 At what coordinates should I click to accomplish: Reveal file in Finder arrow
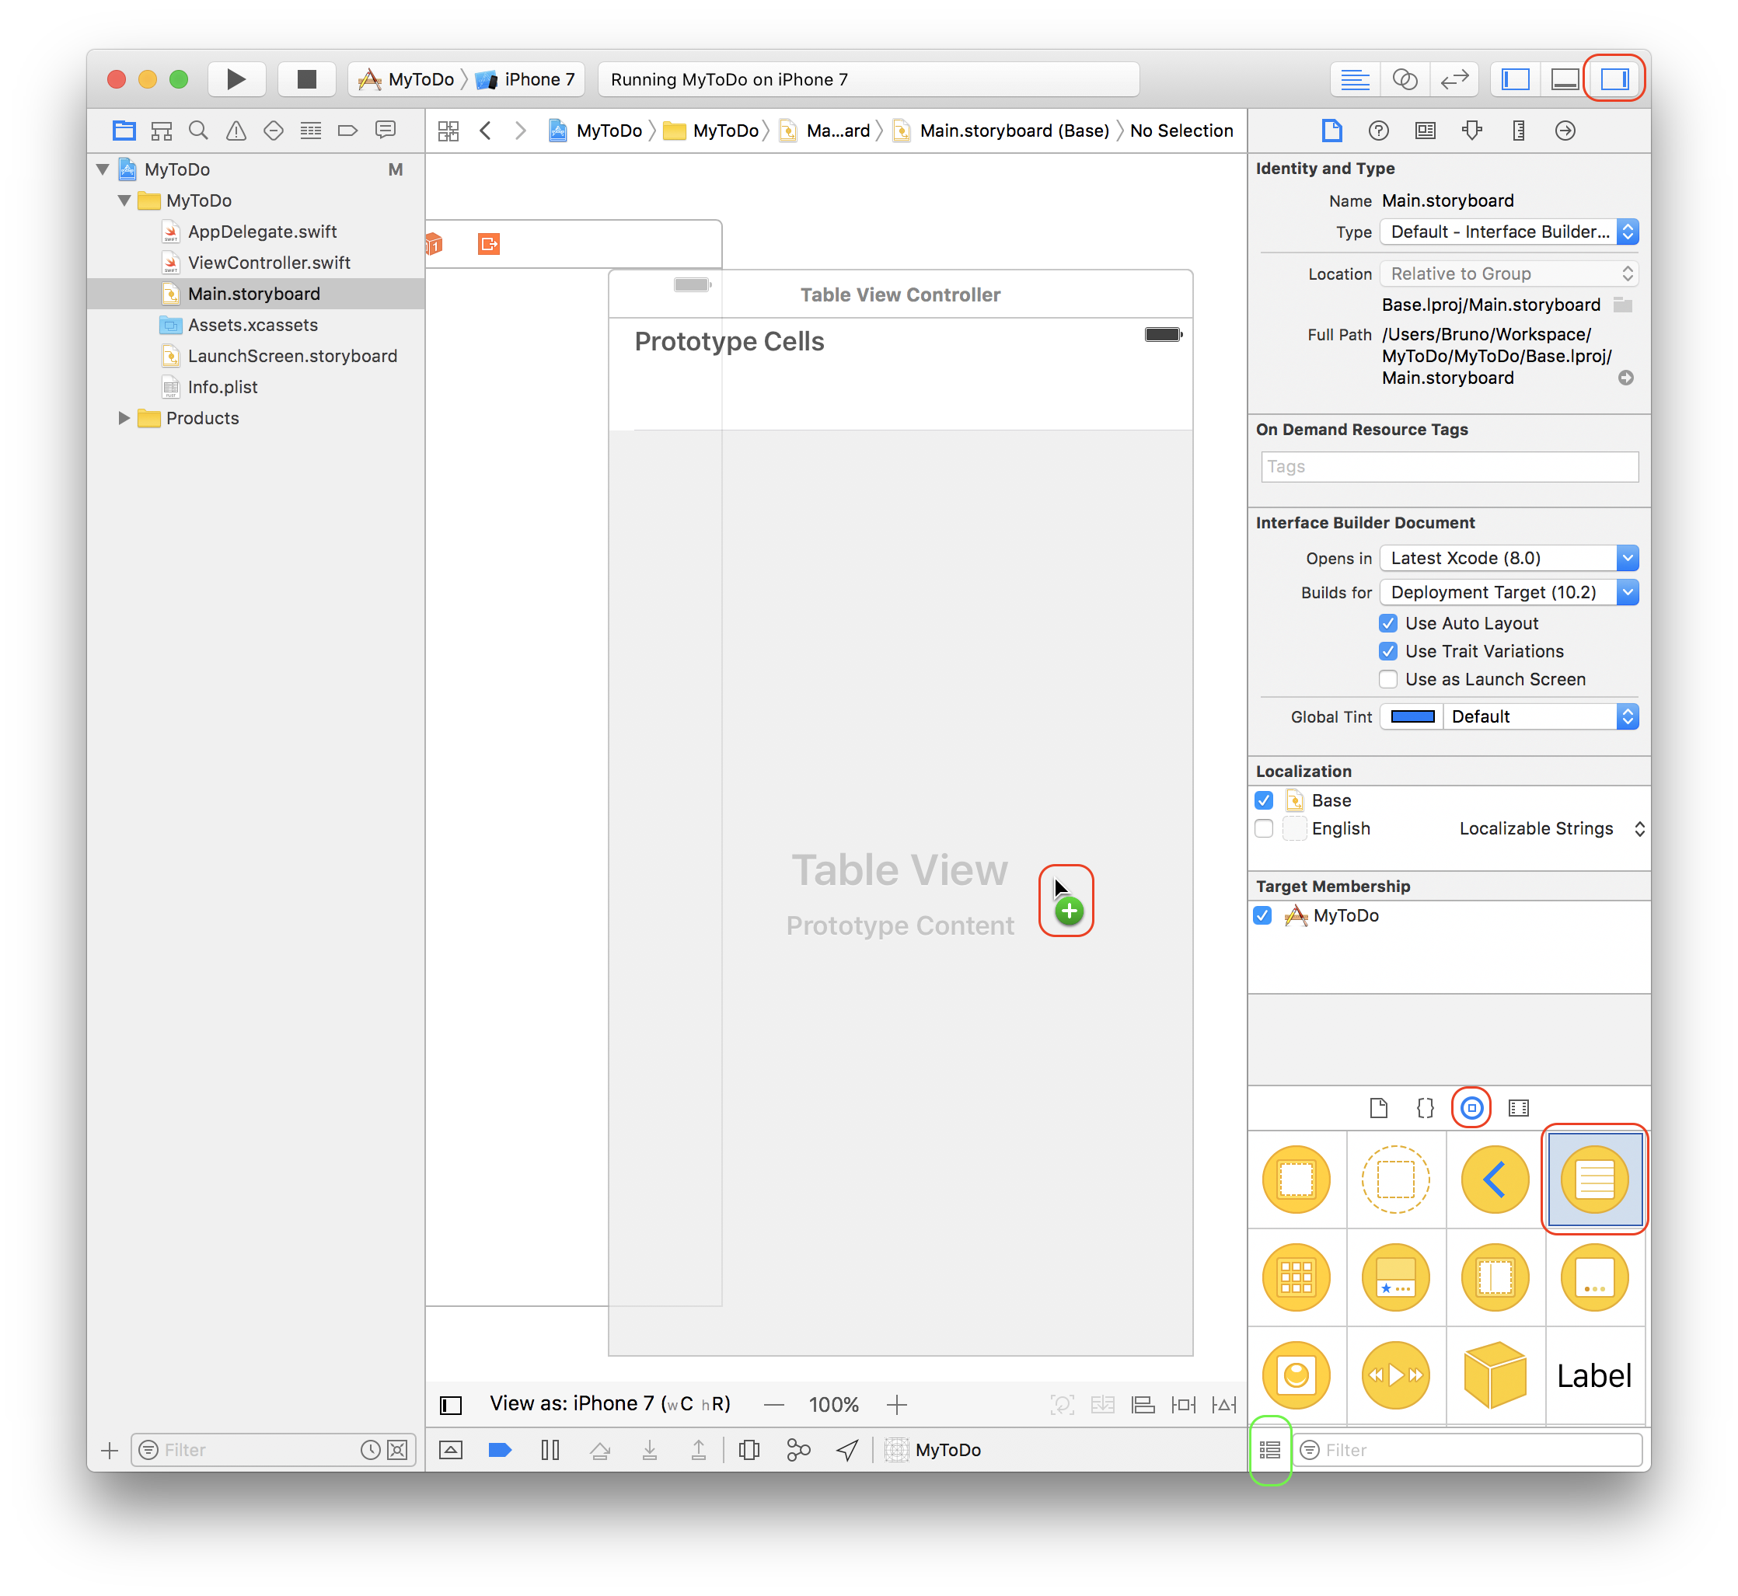coord(1626,378)
